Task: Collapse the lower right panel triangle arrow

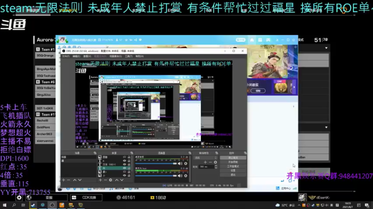Action: pos(326,127)
